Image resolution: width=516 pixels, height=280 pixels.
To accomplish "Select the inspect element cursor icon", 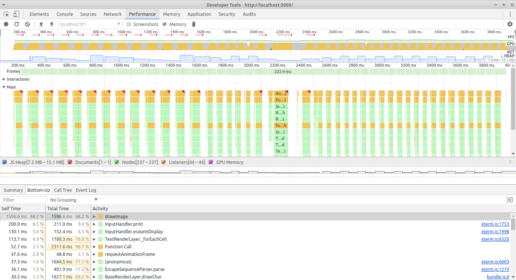I will tap(6, 14).
